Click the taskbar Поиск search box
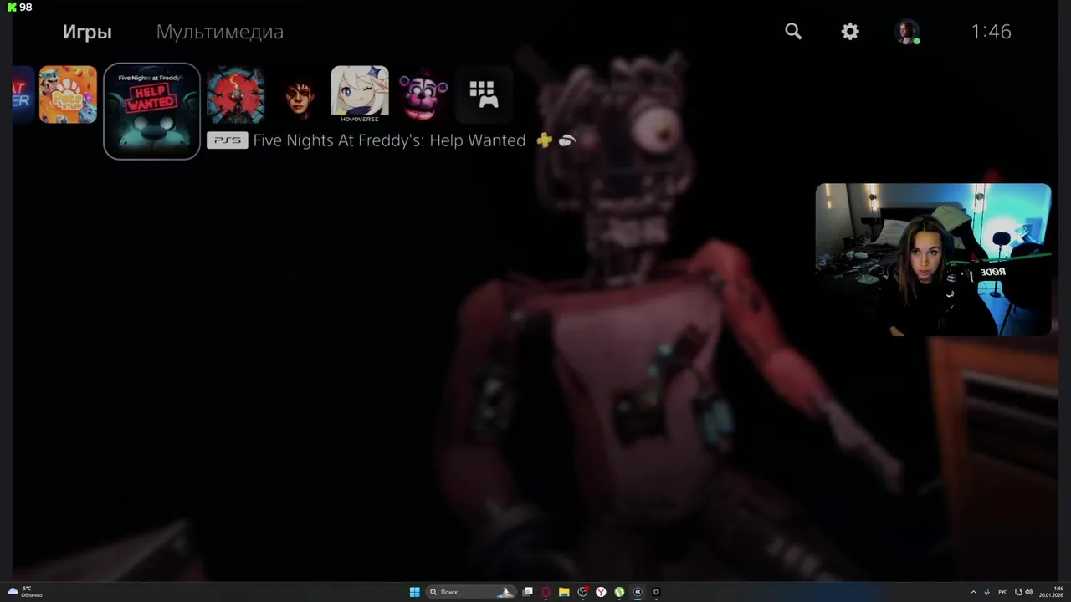This screenshot has width=1071, height=602. click(472, 592)
